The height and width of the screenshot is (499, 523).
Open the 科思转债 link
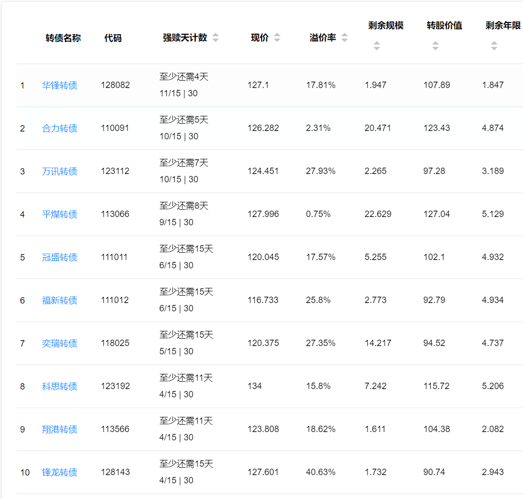tap(60, 387)
